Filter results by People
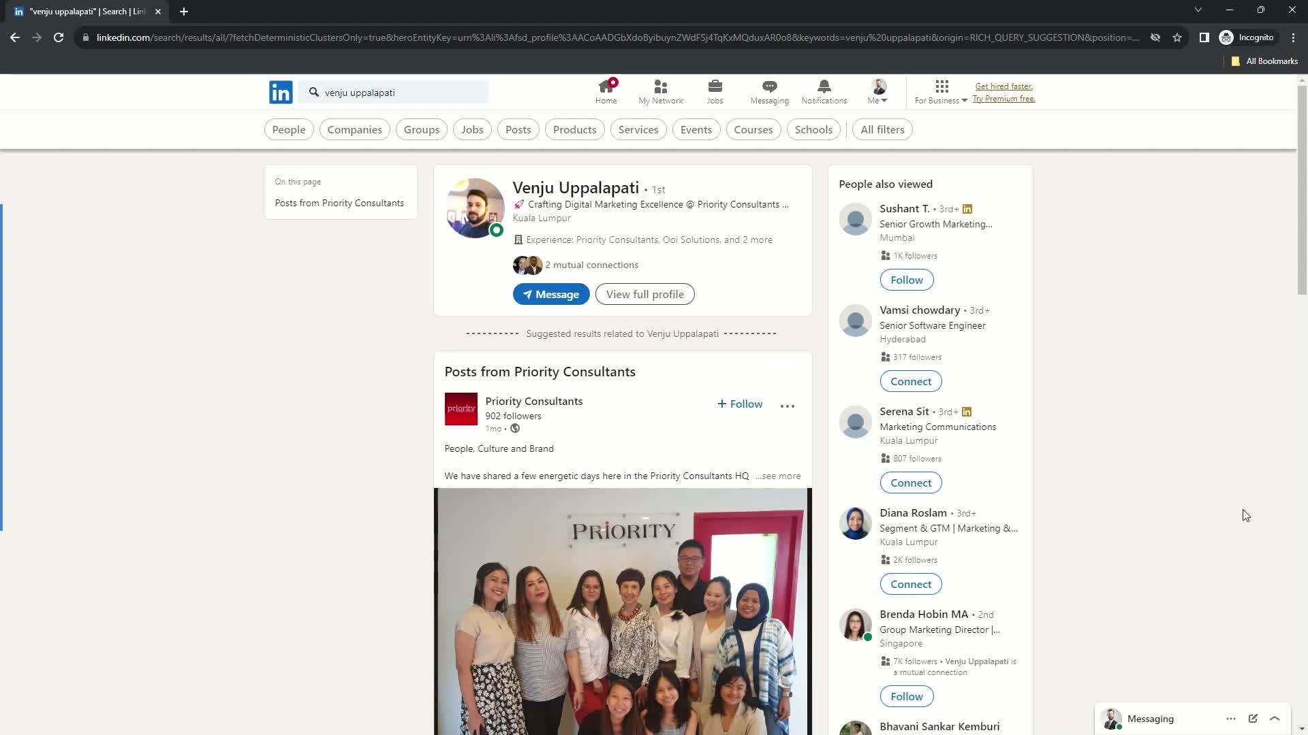The width and height of the screenshot is (1308, 735). pos(289,129)
